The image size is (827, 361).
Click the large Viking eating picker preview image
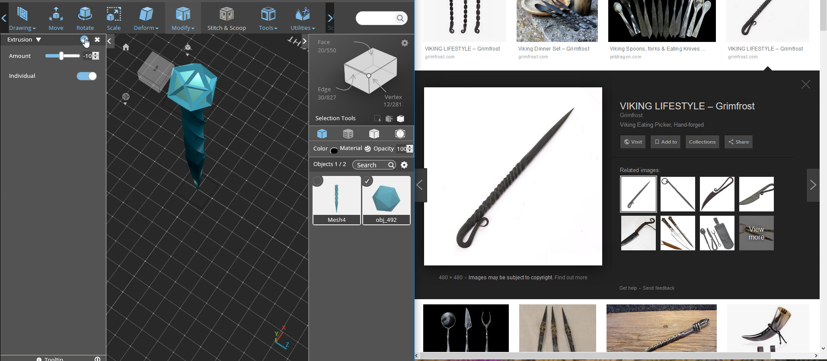513,176
